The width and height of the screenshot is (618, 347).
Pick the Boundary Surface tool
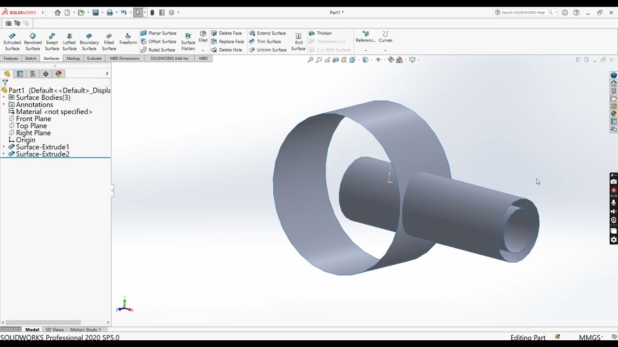89,42
